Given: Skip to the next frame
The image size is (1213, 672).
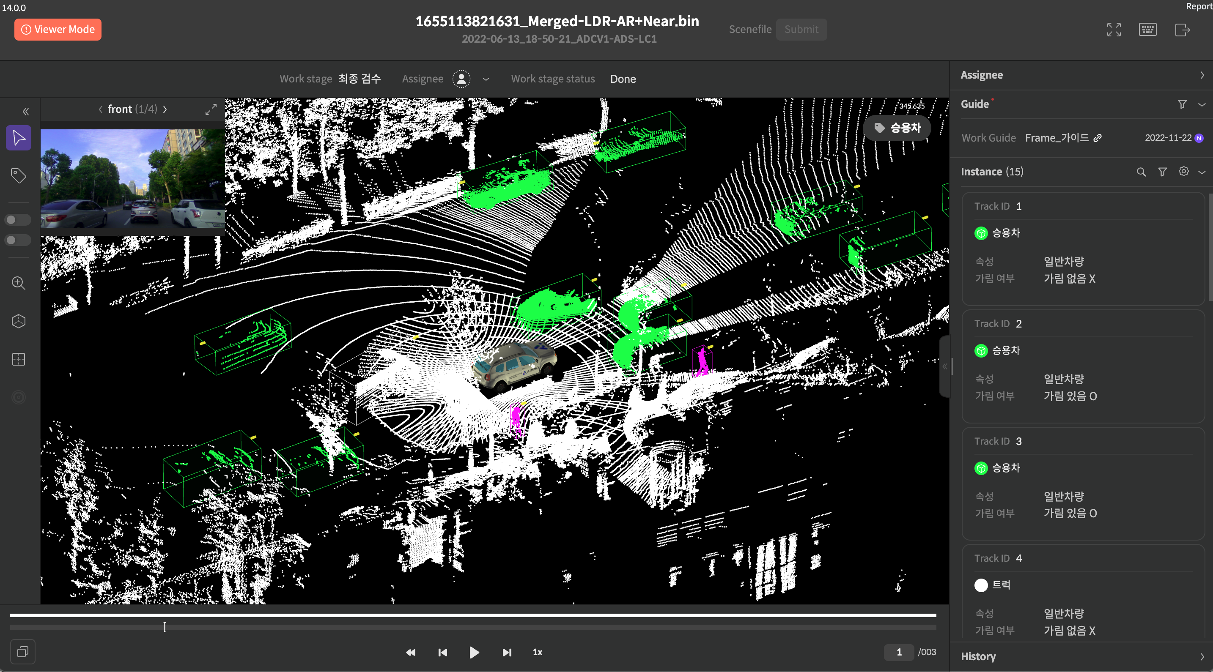Looking at the screenshot, I should click(x=507, y=652).
